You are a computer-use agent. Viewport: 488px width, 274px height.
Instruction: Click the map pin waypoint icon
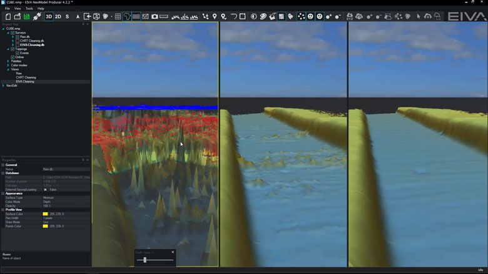click(215, 16)
